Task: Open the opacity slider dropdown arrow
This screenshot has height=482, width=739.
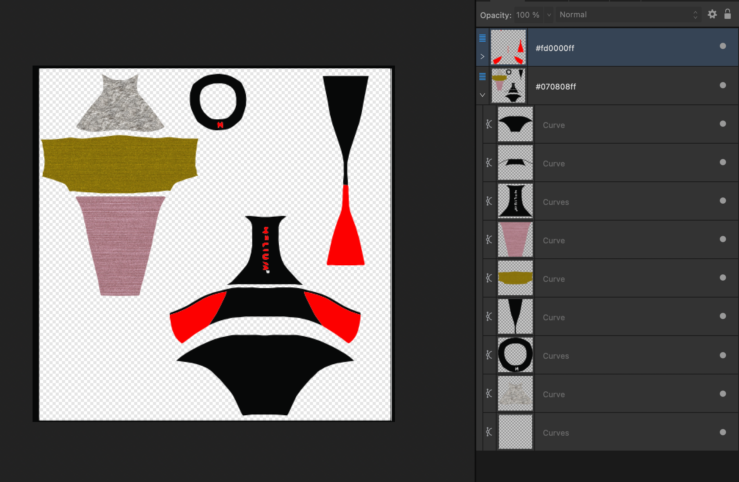Action: [549, 15]
